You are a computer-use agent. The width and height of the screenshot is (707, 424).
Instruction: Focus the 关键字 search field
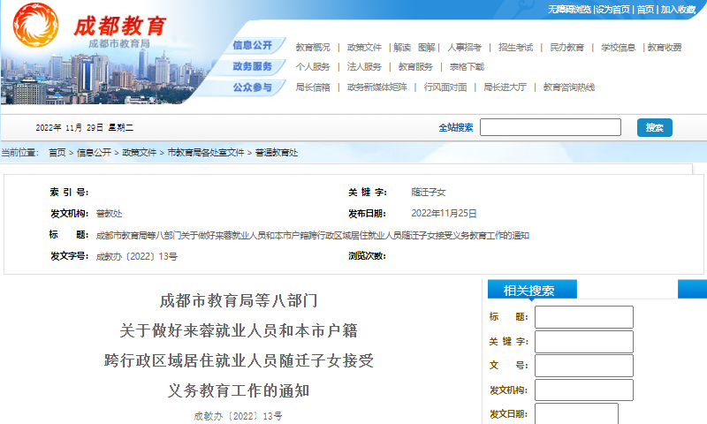(584, 342)
